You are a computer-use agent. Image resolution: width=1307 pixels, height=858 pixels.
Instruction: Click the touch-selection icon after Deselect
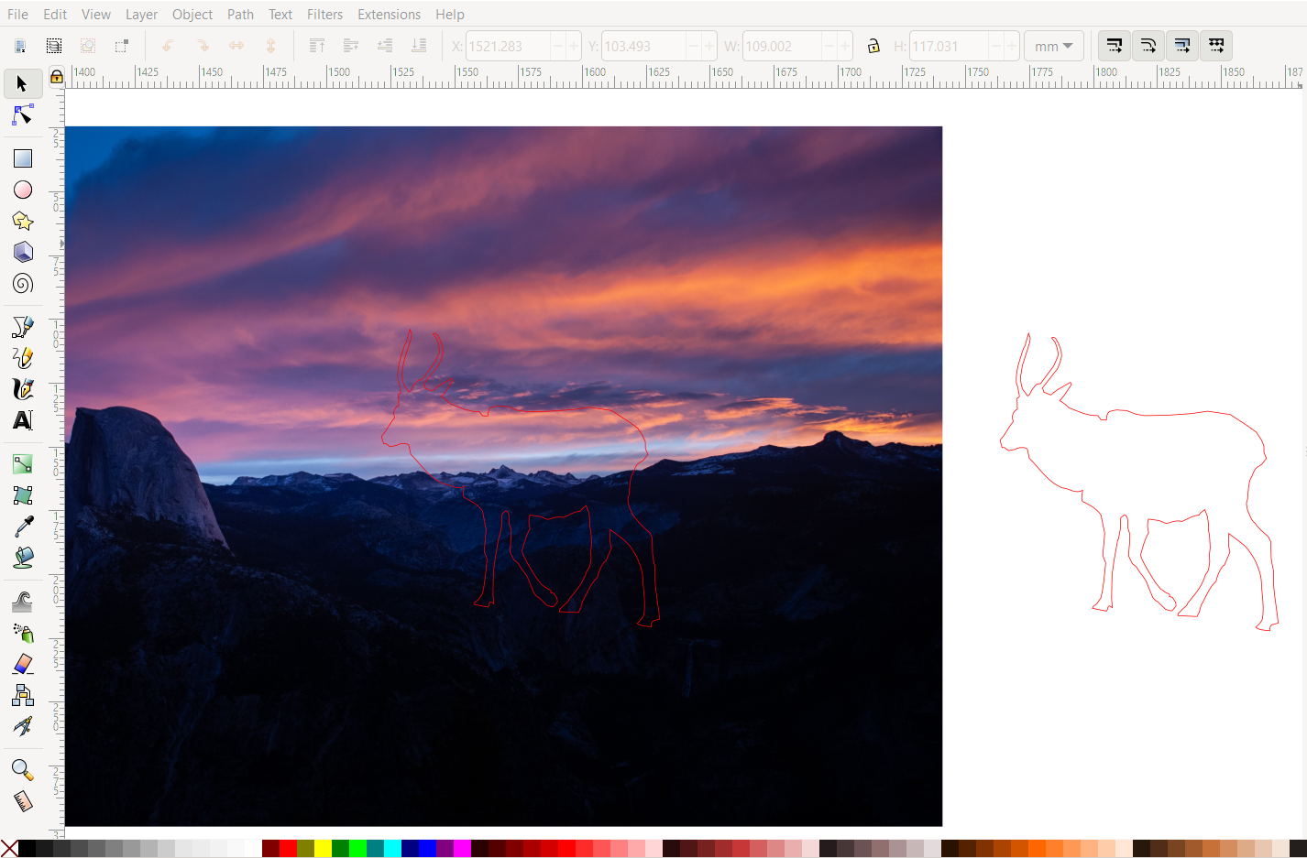(x=122, y=46)
